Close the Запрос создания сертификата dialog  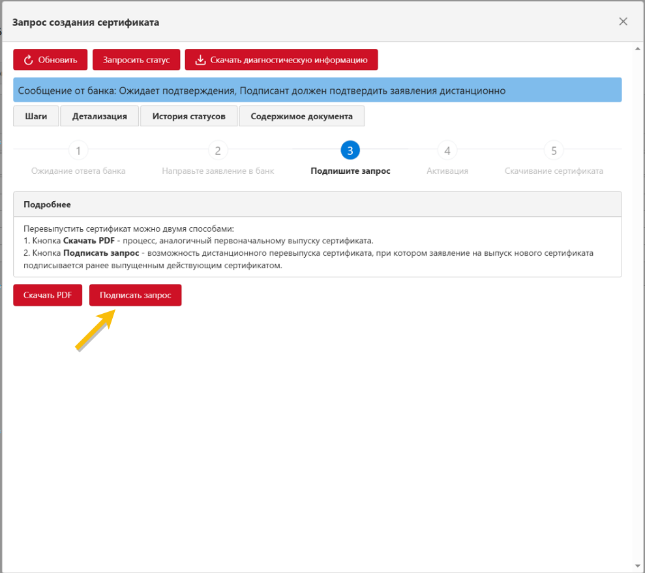pos(623,21)
